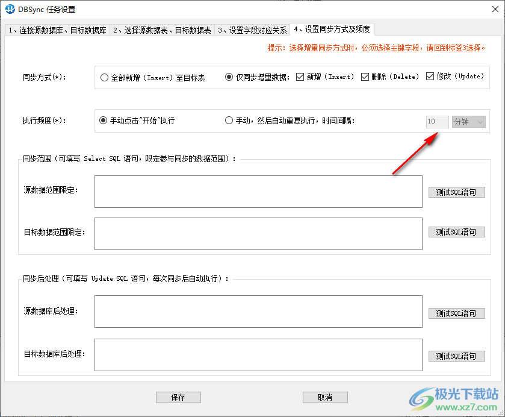The width and height of the screenshot is (505, 417).
Task: Toggle the 修改 (Update) checkbox
Action: pos(455,76)
